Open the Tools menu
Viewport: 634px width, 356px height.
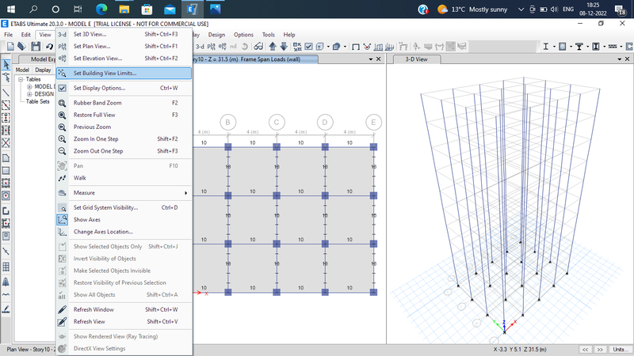[268, 35]
